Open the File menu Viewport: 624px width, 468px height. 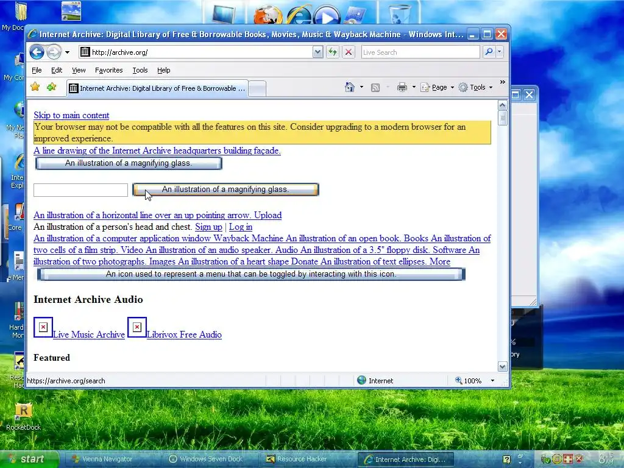point(37,70)
